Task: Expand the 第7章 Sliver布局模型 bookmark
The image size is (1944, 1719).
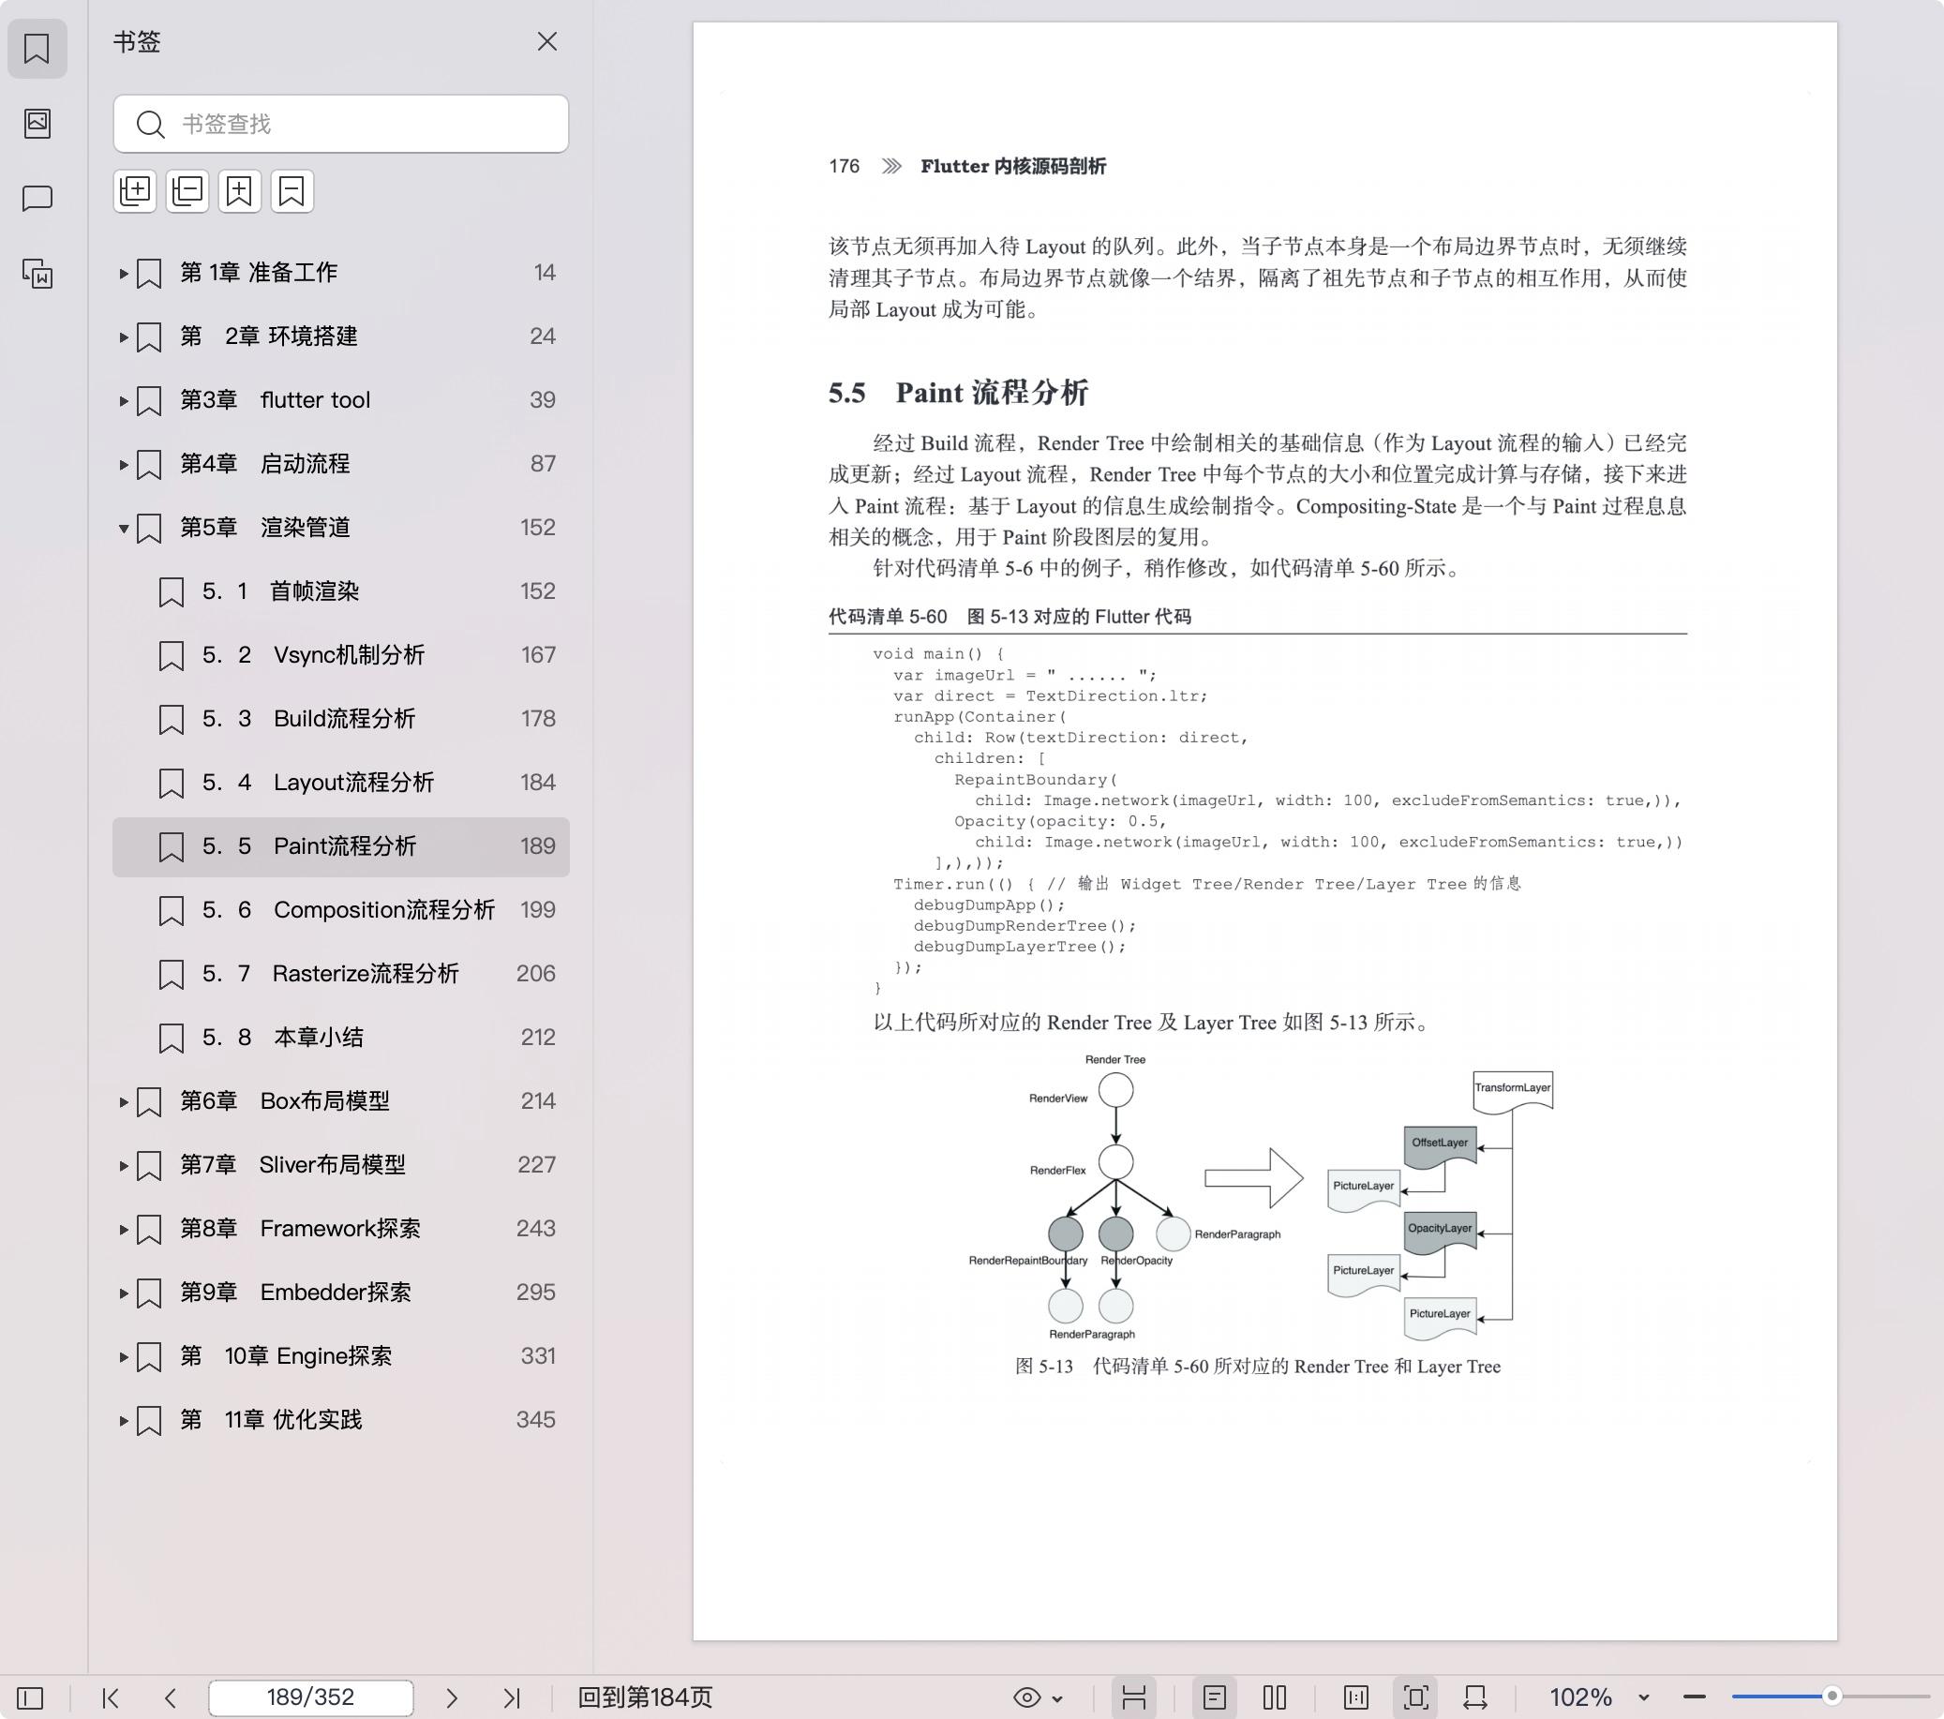Action: pyautogui.click(x=124, y=1165)
